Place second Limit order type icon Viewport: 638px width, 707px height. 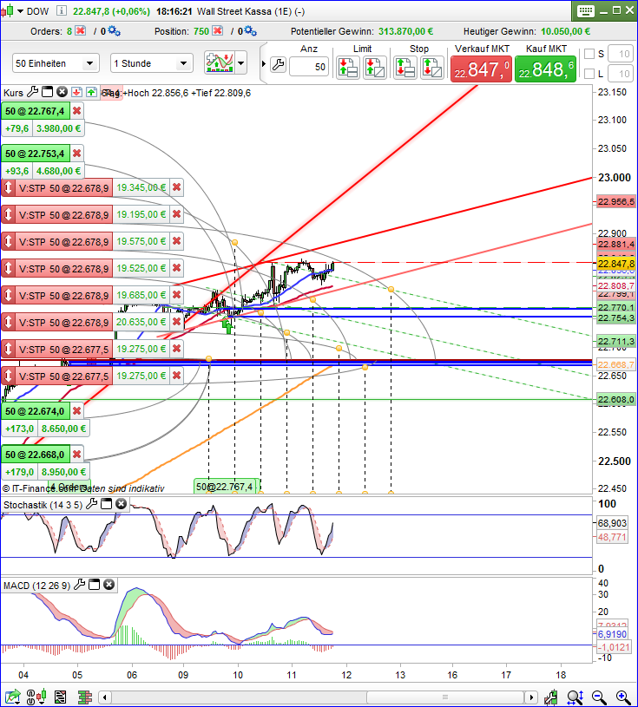point(374,68)
